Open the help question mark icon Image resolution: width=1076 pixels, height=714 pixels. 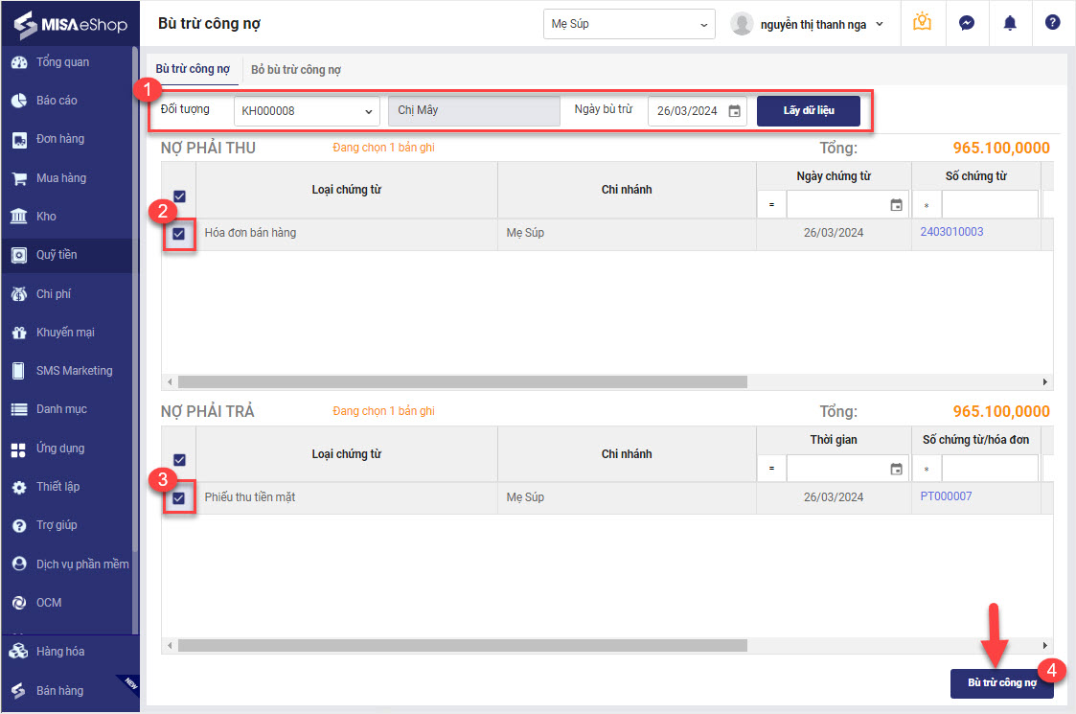pos(1053,23)
